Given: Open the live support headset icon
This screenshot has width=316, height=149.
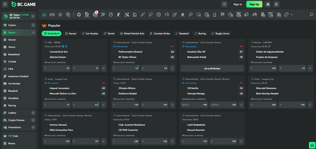Looking at the screenshot, I should click(x=312, y=145).
